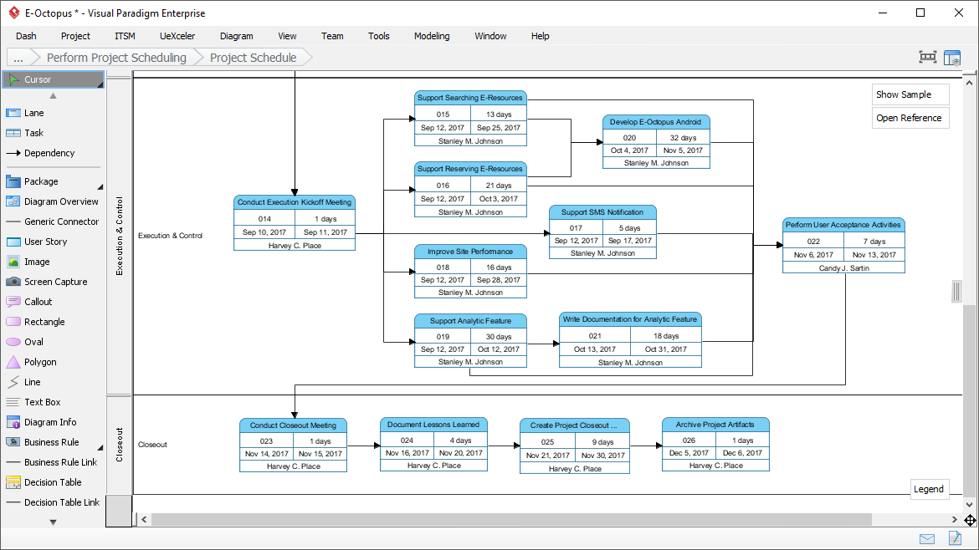Open the UeXceler menu
The height and width of the screenshot is (550, 979).
pos(177,36)
